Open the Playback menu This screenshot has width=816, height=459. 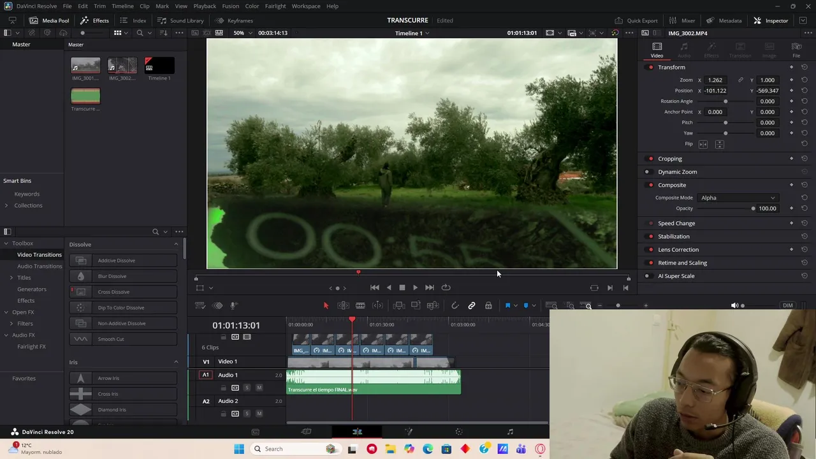(205, 6)
